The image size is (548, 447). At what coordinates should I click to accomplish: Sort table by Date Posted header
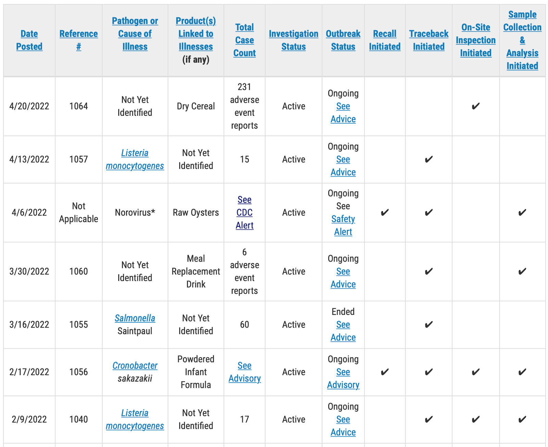pyautogui.click(x=29, y=40)
